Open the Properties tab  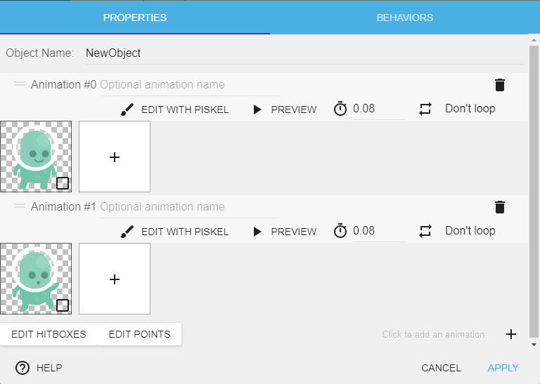pos(135,18)
